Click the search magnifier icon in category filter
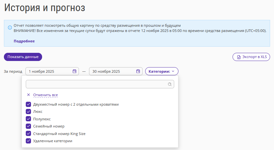Screen dimensions: 274x150 click(x=170, y=84)
